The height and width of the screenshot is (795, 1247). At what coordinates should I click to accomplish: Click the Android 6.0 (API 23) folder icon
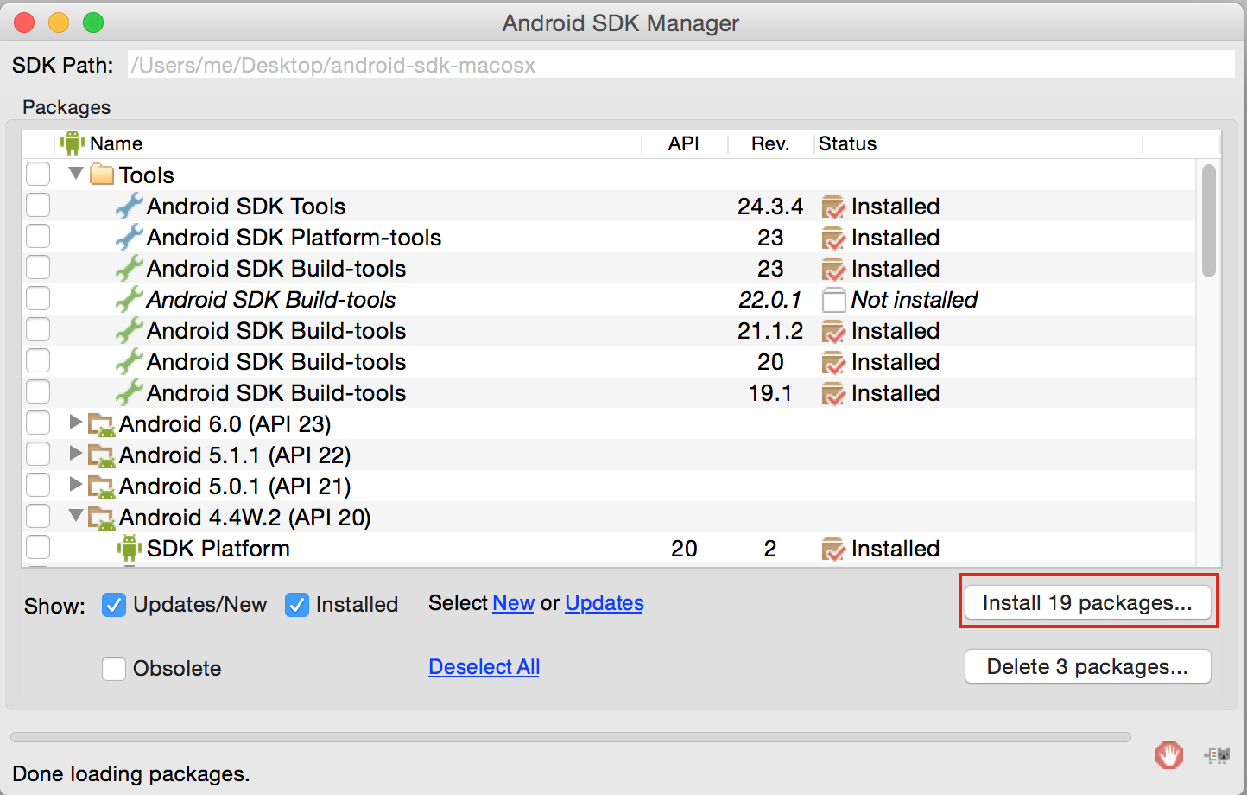coord(102,424)
